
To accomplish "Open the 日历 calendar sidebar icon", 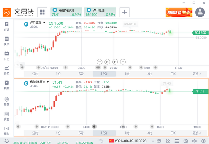I will (x=6, y=56).
